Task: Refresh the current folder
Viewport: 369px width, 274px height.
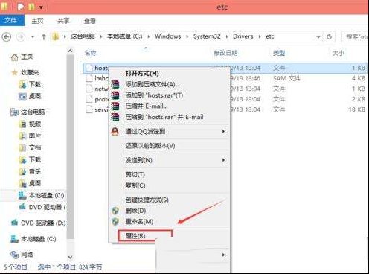Action: click(329, 37)
